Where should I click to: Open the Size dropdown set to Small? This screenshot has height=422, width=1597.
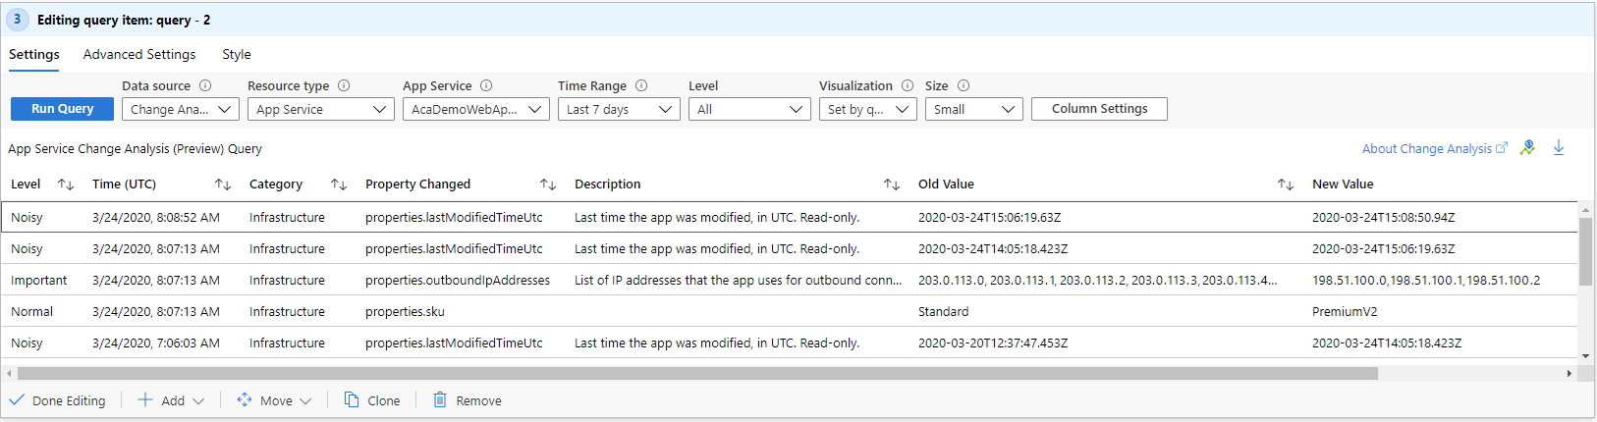[973, 109]
